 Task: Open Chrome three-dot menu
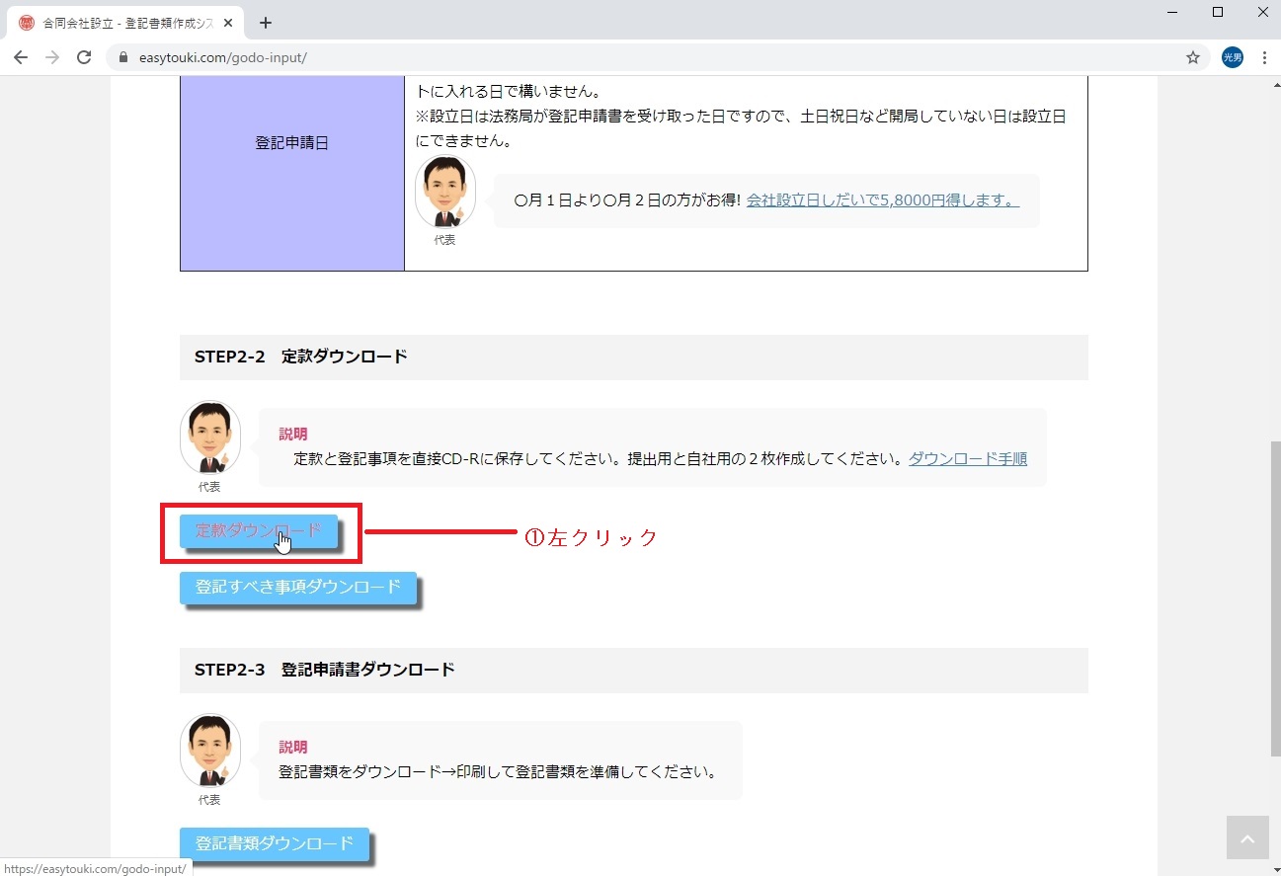pos(1264,57)
